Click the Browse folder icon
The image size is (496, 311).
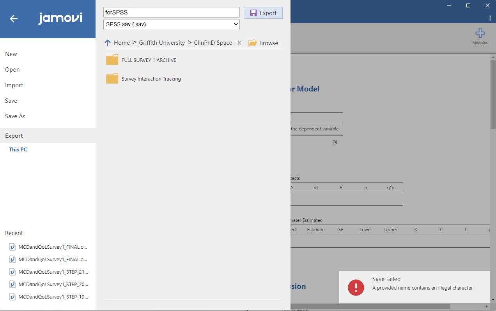point(253,43)
